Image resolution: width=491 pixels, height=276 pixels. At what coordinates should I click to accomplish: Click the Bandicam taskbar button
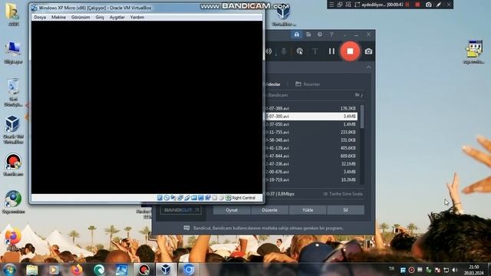click(143, 270)
